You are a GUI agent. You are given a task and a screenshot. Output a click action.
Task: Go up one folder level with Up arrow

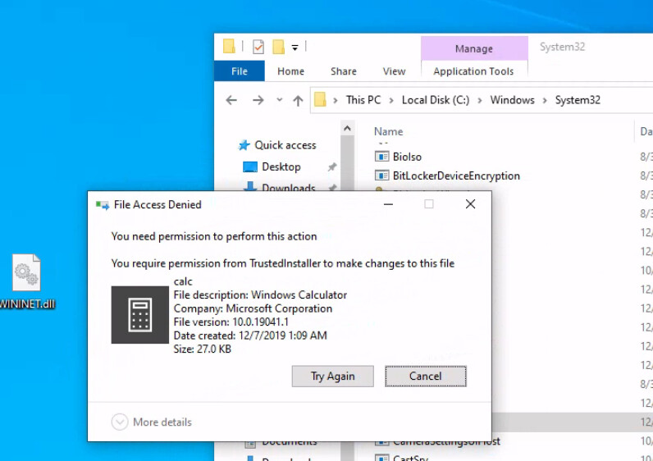coord(298,100)
